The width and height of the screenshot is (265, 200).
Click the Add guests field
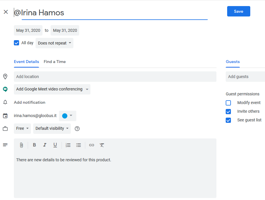click(245, 77)
